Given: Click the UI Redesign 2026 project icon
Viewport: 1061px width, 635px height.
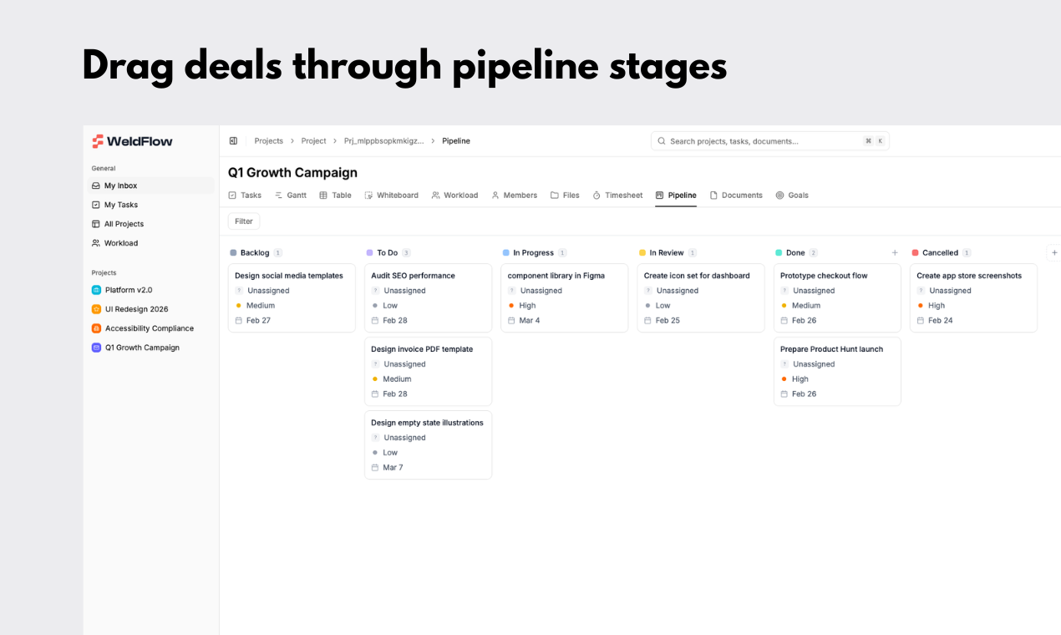Looking at the screenshot, I should pos(96,309).
